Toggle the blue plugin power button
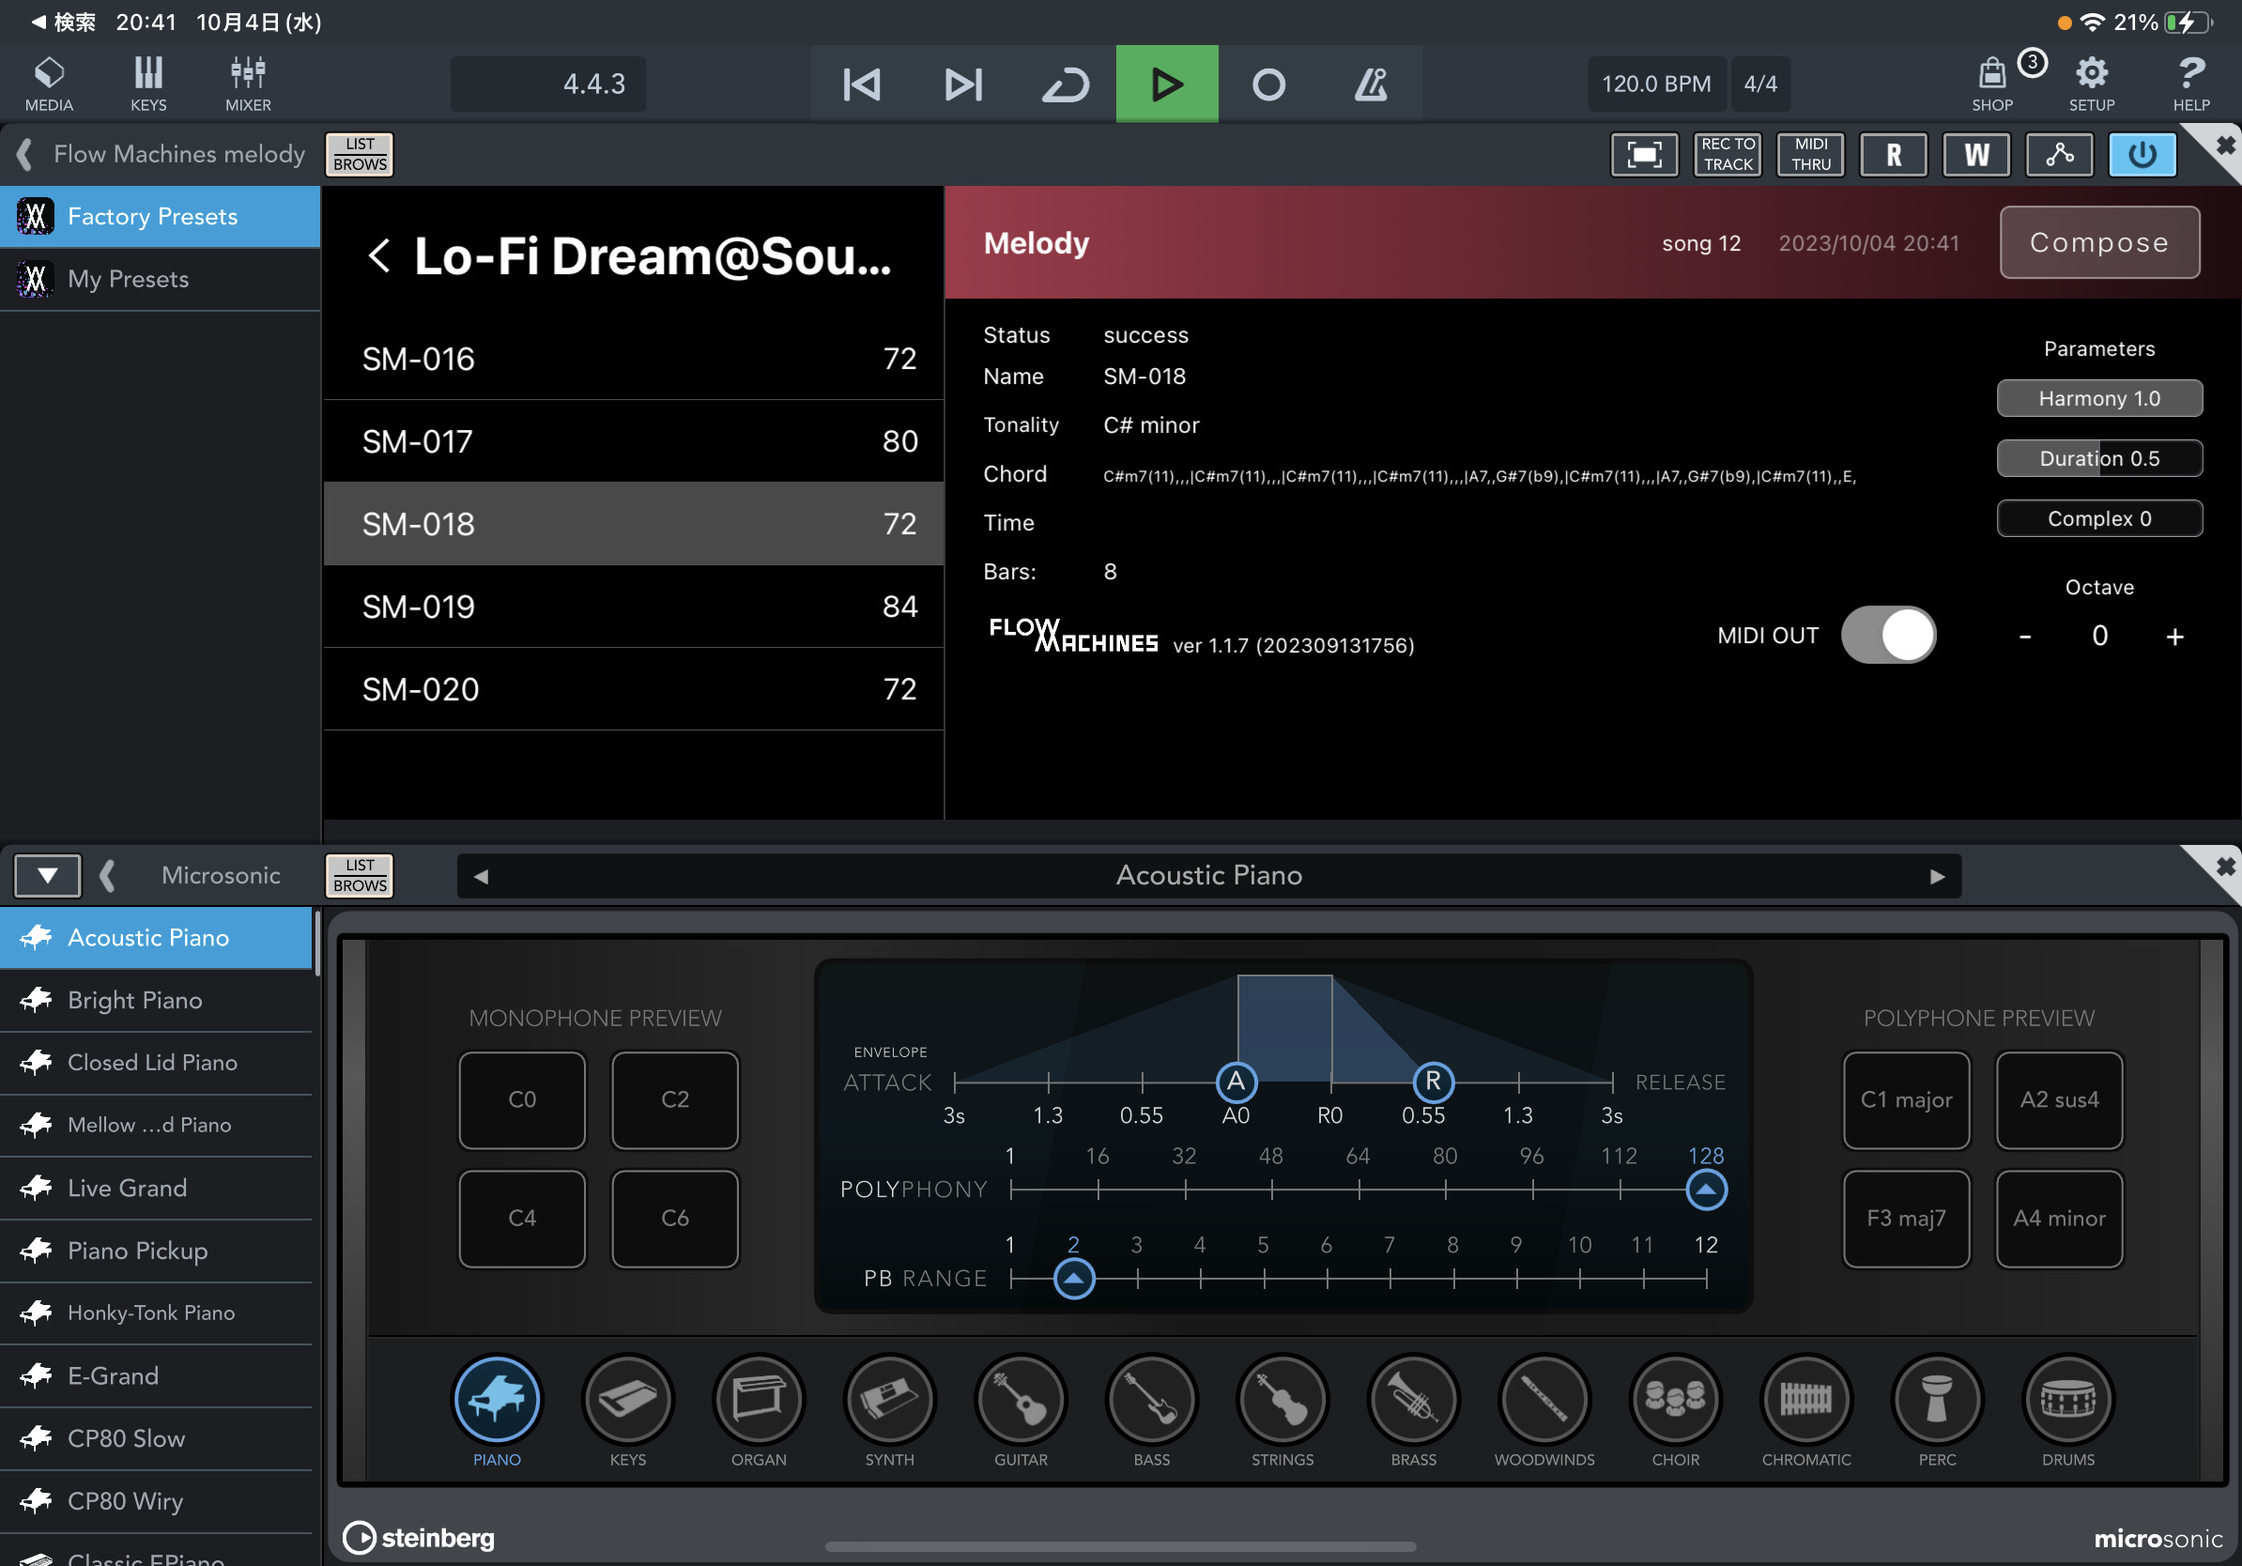 [x=2142, y=154]
